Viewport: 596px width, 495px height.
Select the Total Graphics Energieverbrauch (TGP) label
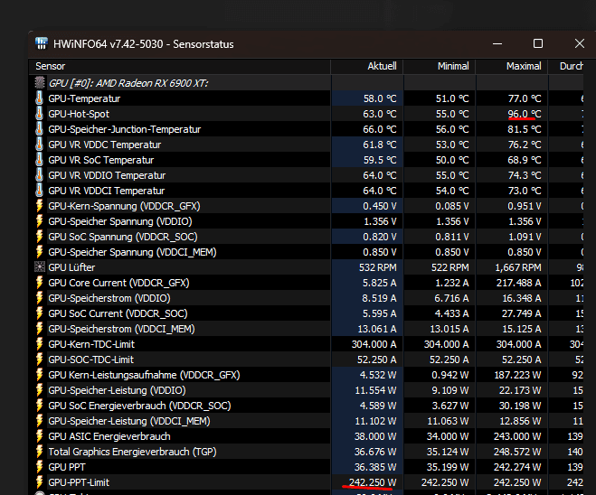point(132,452)
